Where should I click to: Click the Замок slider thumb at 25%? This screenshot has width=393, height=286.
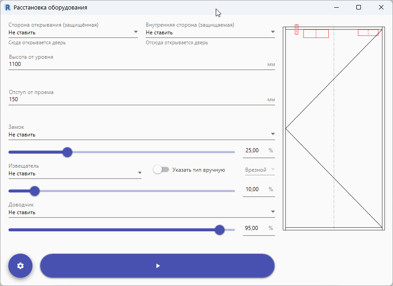pos(67,152)
